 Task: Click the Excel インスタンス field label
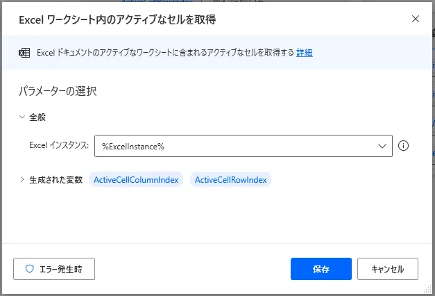[x=59, y=146]
